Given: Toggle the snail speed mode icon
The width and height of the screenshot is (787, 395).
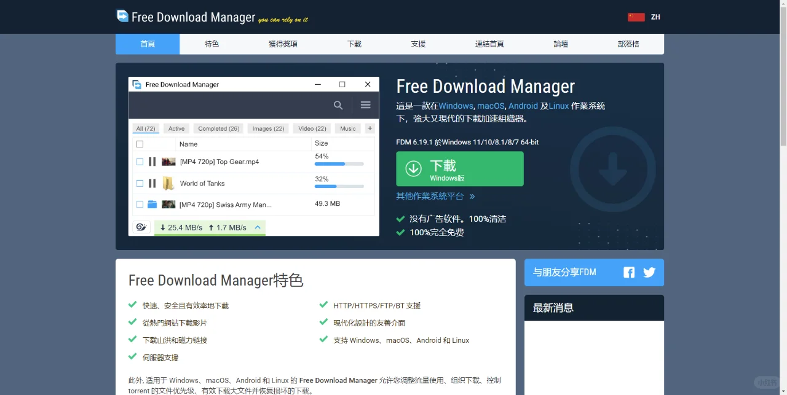Looking at the screenshot, I should (141, 227).
